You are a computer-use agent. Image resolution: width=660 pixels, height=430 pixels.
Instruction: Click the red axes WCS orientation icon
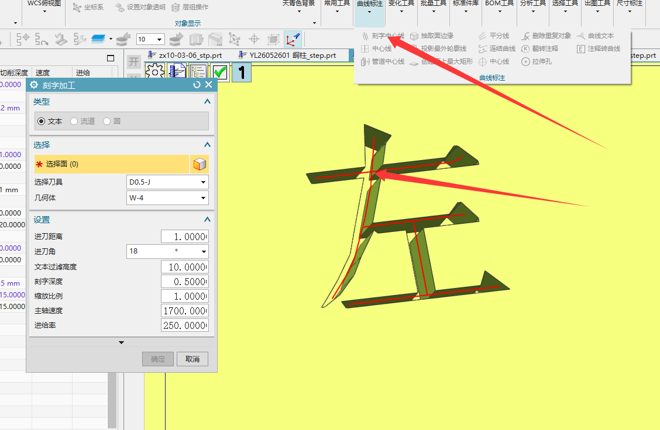click(293, 39)
